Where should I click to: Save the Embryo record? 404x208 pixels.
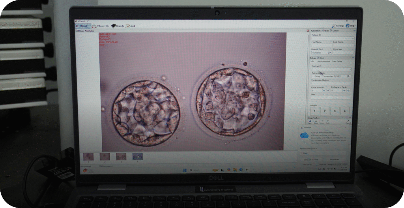click(320, 58)
